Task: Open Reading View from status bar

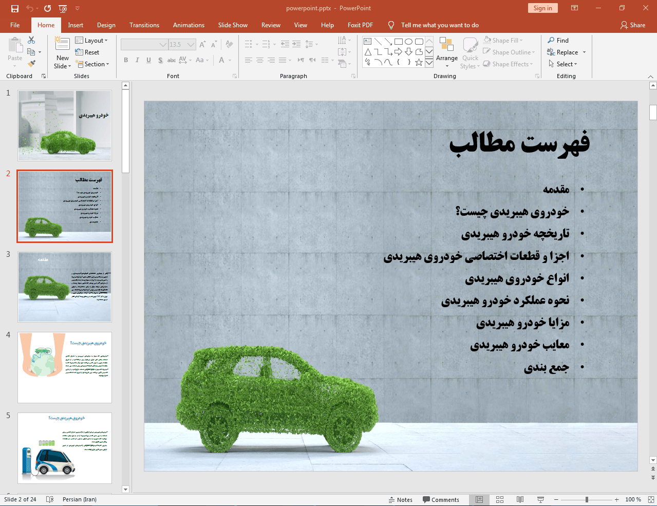Action: [520, 499]
